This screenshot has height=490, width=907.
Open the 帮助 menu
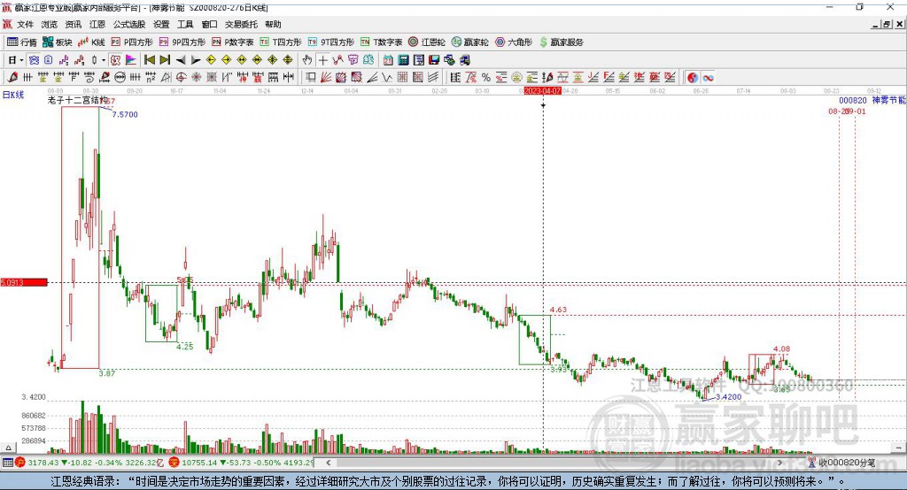coord(273,24)
